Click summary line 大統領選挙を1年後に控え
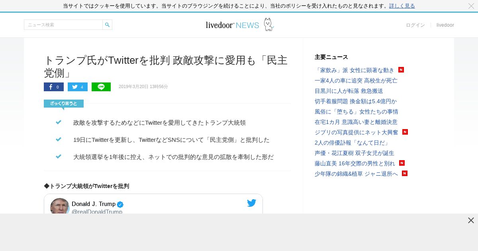478x251 pixels. pos(173,157)
